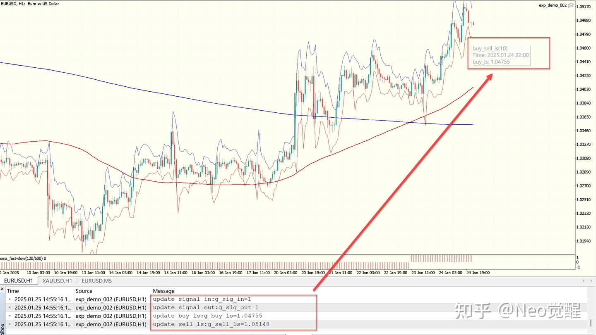Select the log message 'update signal out:g_sig_out=1'
This screenshot has height=335, width=596.
click(206, 307)
